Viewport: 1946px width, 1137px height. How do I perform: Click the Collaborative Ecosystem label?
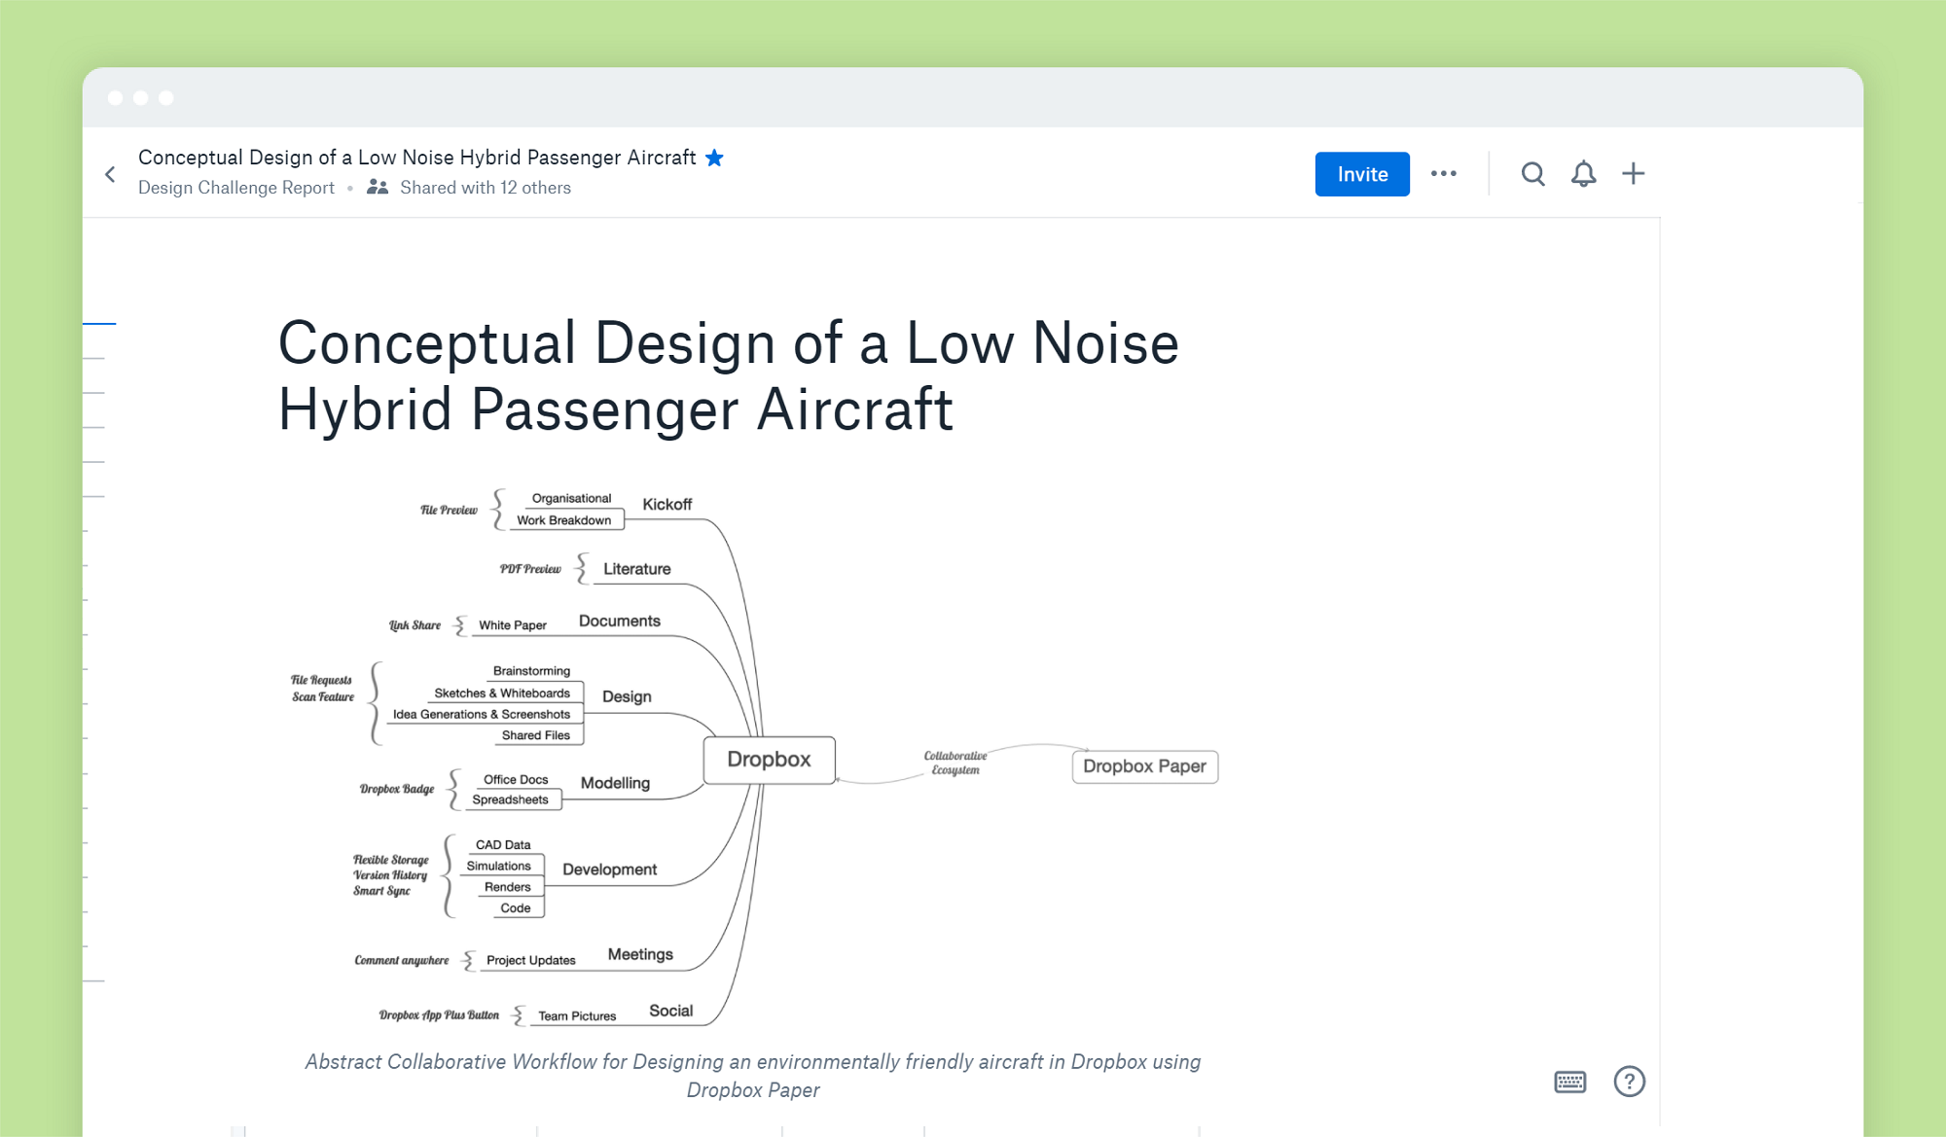955,763
